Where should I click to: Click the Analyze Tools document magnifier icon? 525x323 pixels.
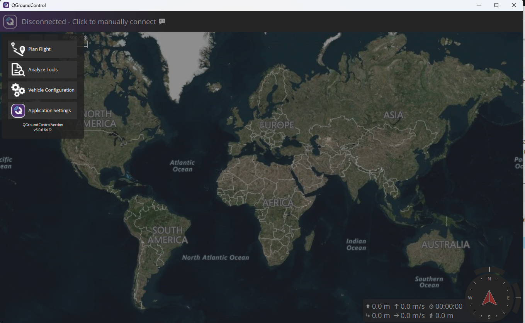(x=18, y=70)
